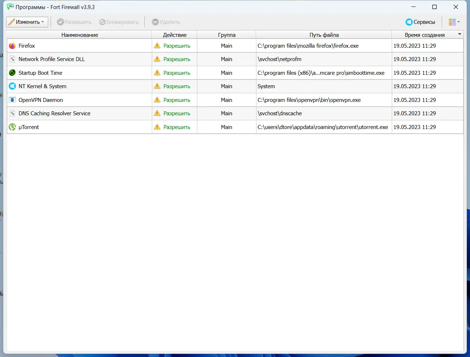Click the sort arrow in Время создания header
Image resolution: width=470 pixels, height=357 pixels.
coord(460,34)
